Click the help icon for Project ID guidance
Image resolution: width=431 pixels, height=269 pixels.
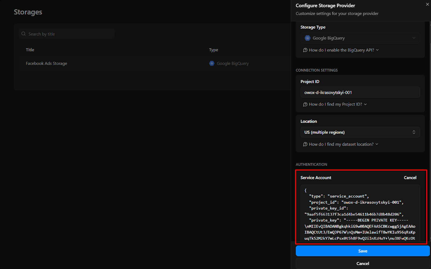click(305, 104)
